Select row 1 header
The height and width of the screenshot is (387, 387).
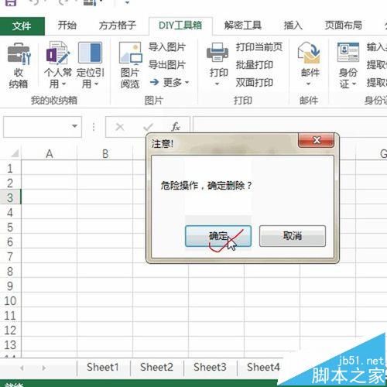coord(10,168)
